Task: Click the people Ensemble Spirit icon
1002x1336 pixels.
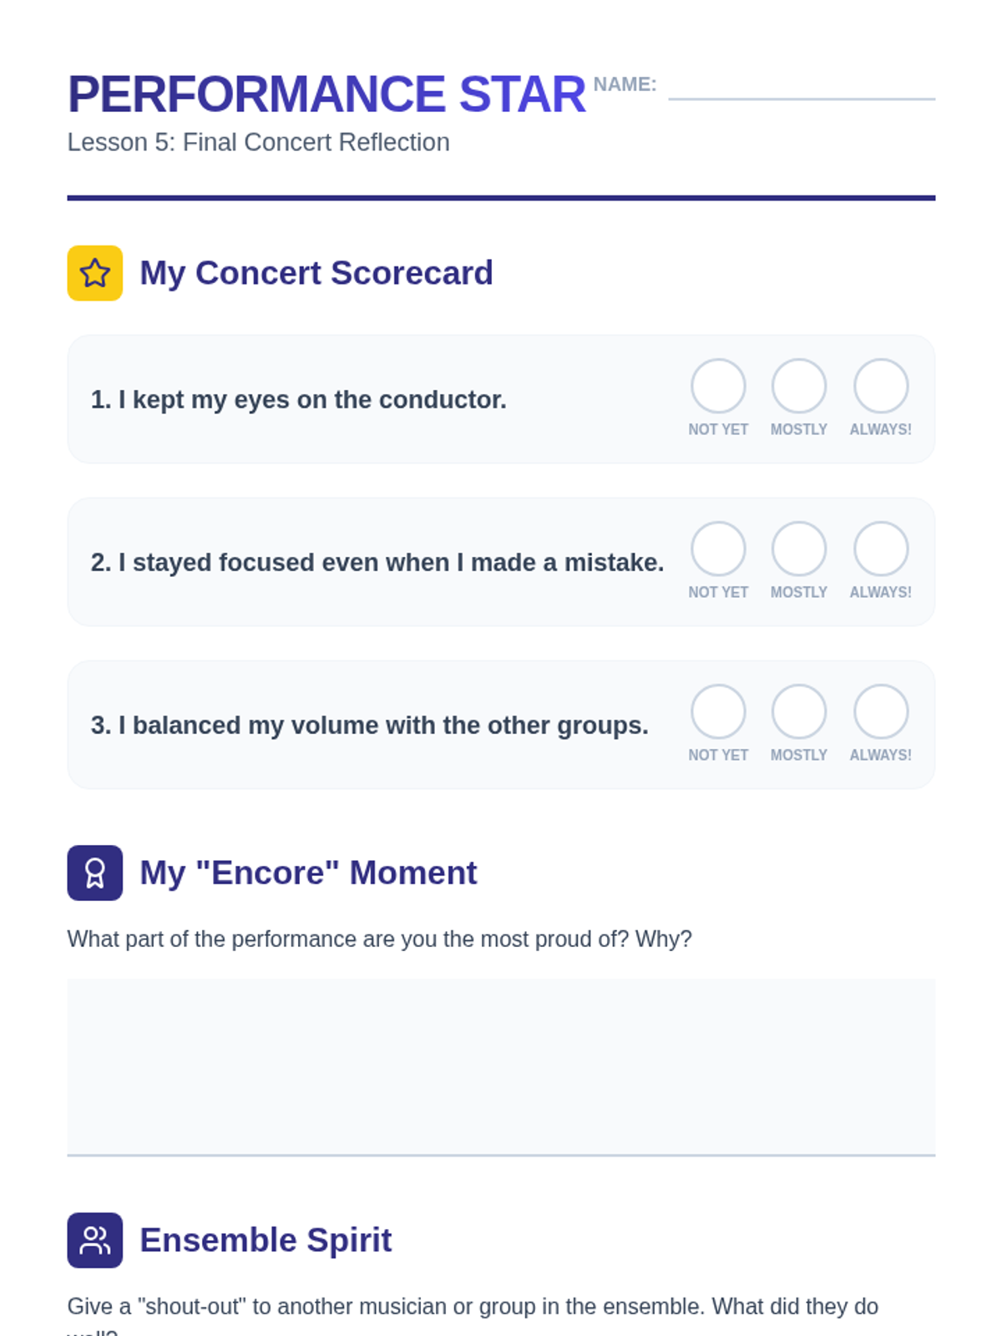Action: [x=94, y=1240]
